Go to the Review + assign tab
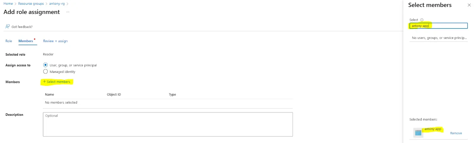Viewport: 474px width, 143px height. tap(55, 41)
